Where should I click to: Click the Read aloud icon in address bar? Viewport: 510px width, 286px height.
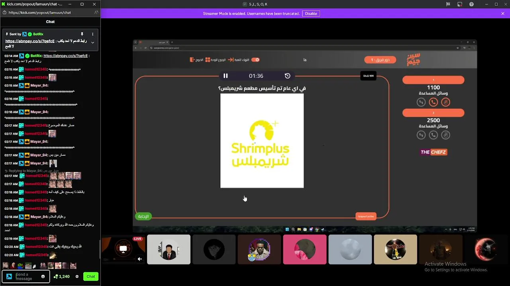coord(96,12)
